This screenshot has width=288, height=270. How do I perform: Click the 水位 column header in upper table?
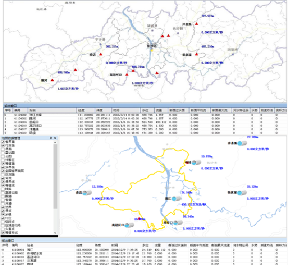coord(147,111)
